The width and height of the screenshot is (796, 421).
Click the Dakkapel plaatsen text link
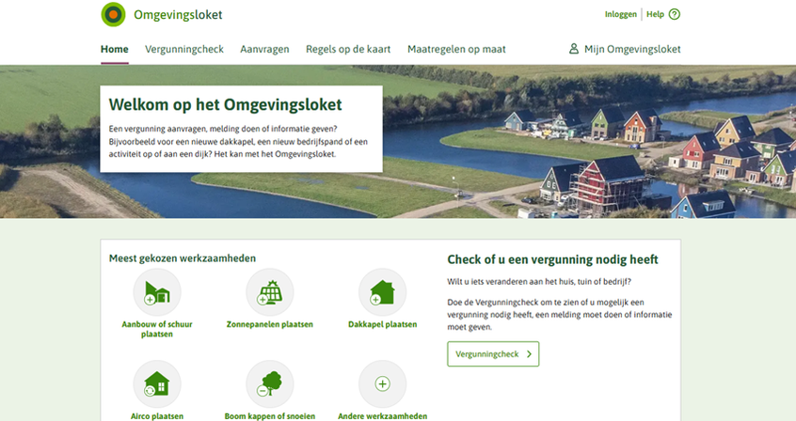(382, 324)
